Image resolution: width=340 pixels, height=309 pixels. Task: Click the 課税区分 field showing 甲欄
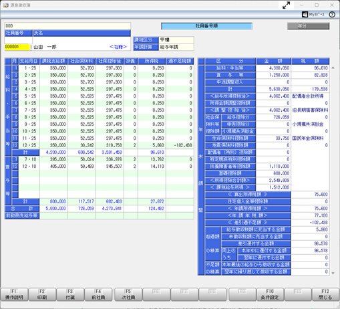point(176,40)
